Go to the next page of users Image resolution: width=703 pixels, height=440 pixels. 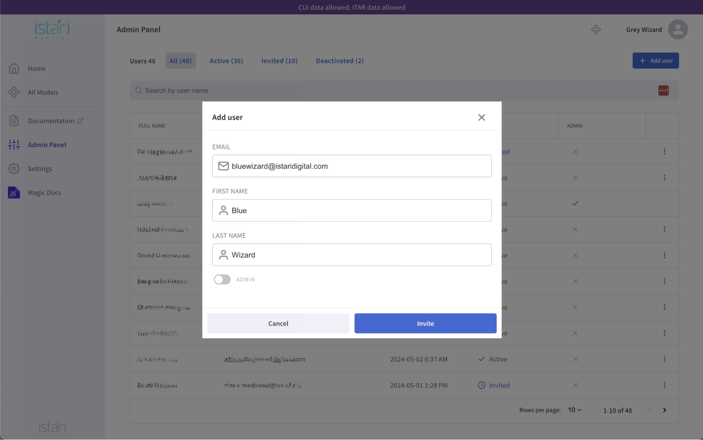[664, 410]
